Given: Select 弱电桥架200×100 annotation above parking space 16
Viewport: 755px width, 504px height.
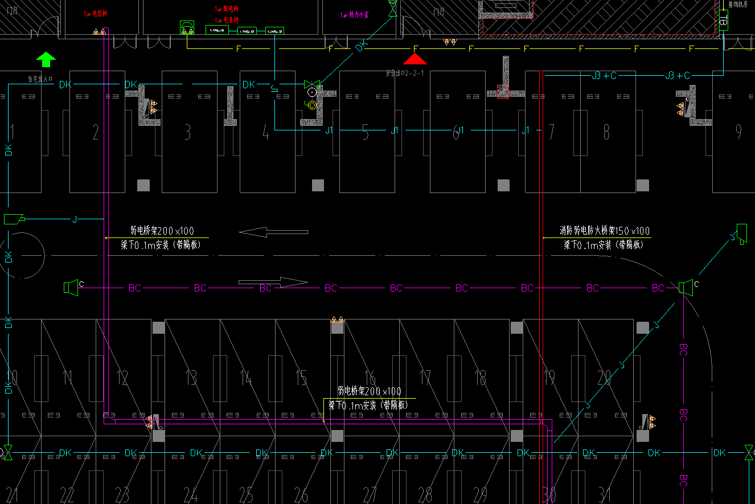Looking at the screenshot, I should 369,391.
